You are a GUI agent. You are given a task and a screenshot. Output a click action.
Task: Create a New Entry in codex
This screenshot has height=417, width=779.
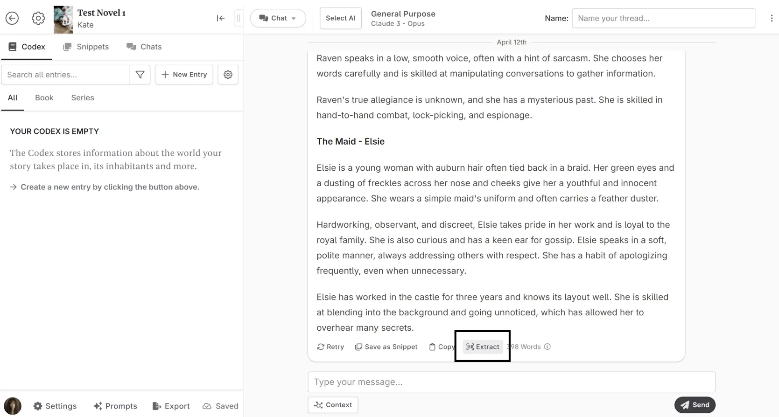point(184,75)
